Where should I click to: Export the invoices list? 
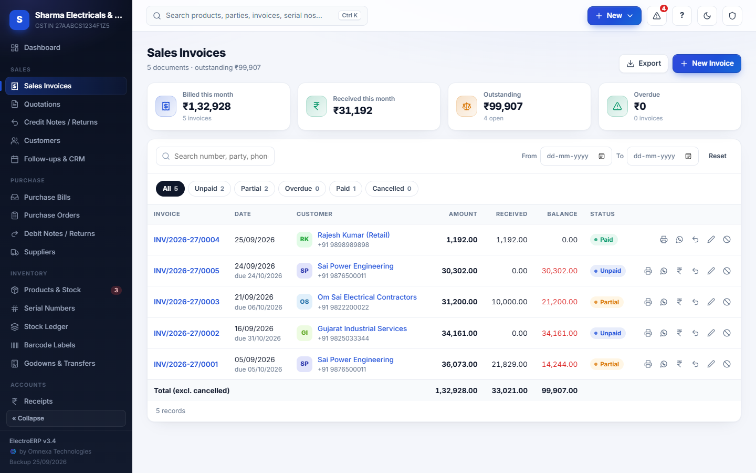644,64
